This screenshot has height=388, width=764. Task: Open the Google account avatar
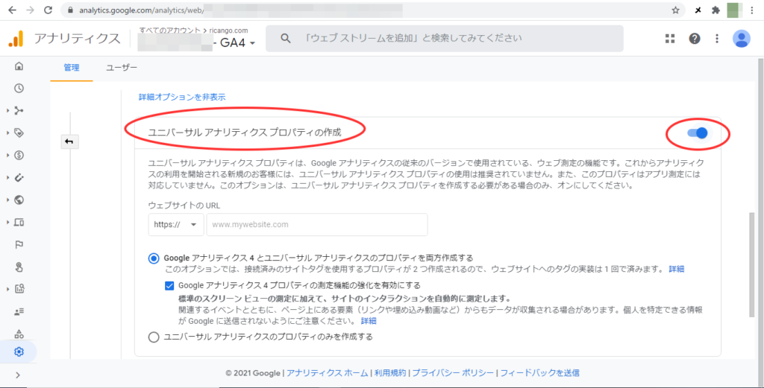pyautogui.click(x=741, y=39)
